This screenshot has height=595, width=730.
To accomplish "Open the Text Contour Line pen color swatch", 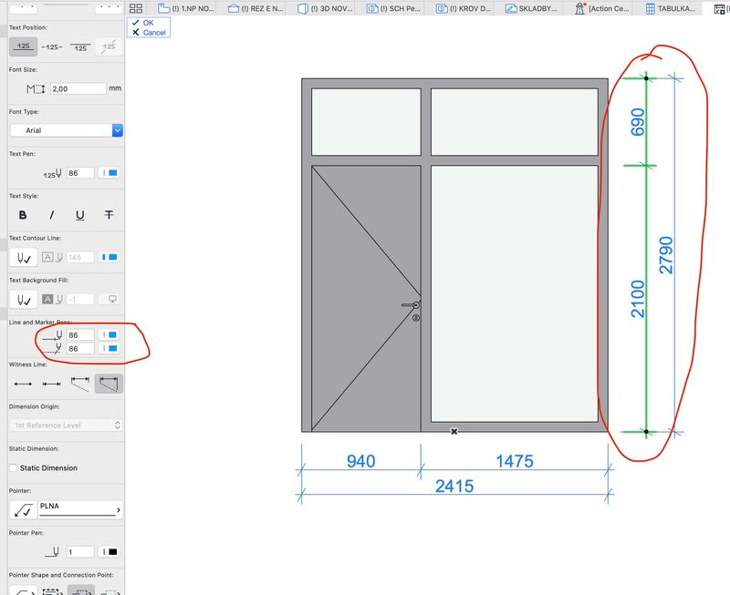I will [109, 257].
